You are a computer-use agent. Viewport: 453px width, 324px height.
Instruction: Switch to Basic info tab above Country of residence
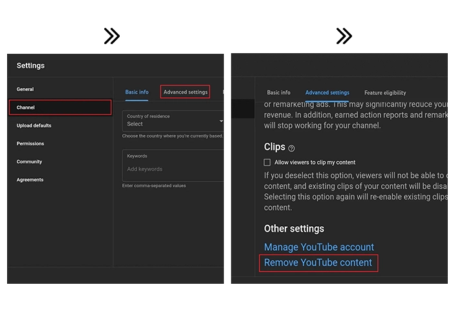coord(137,92)
